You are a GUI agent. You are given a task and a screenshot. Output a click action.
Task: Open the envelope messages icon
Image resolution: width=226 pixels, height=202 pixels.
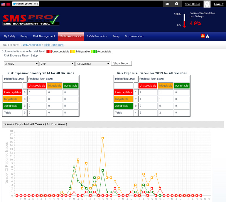coord(167,4)
